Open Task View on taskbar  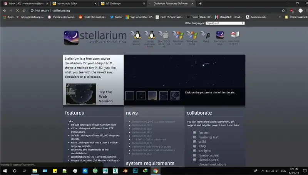click(x=24, y=171)
